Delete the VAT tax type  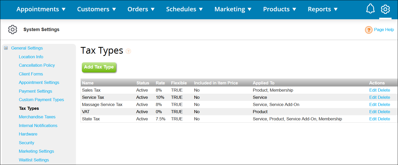pyautogui.click(x=384, y=112)
